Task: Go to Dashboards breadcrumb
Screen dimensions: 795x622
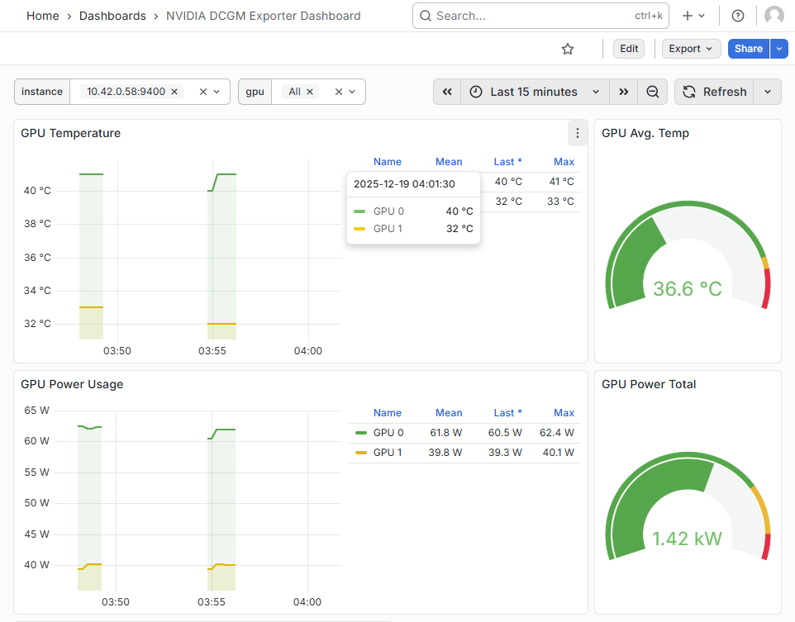Action: pos(112,16)
